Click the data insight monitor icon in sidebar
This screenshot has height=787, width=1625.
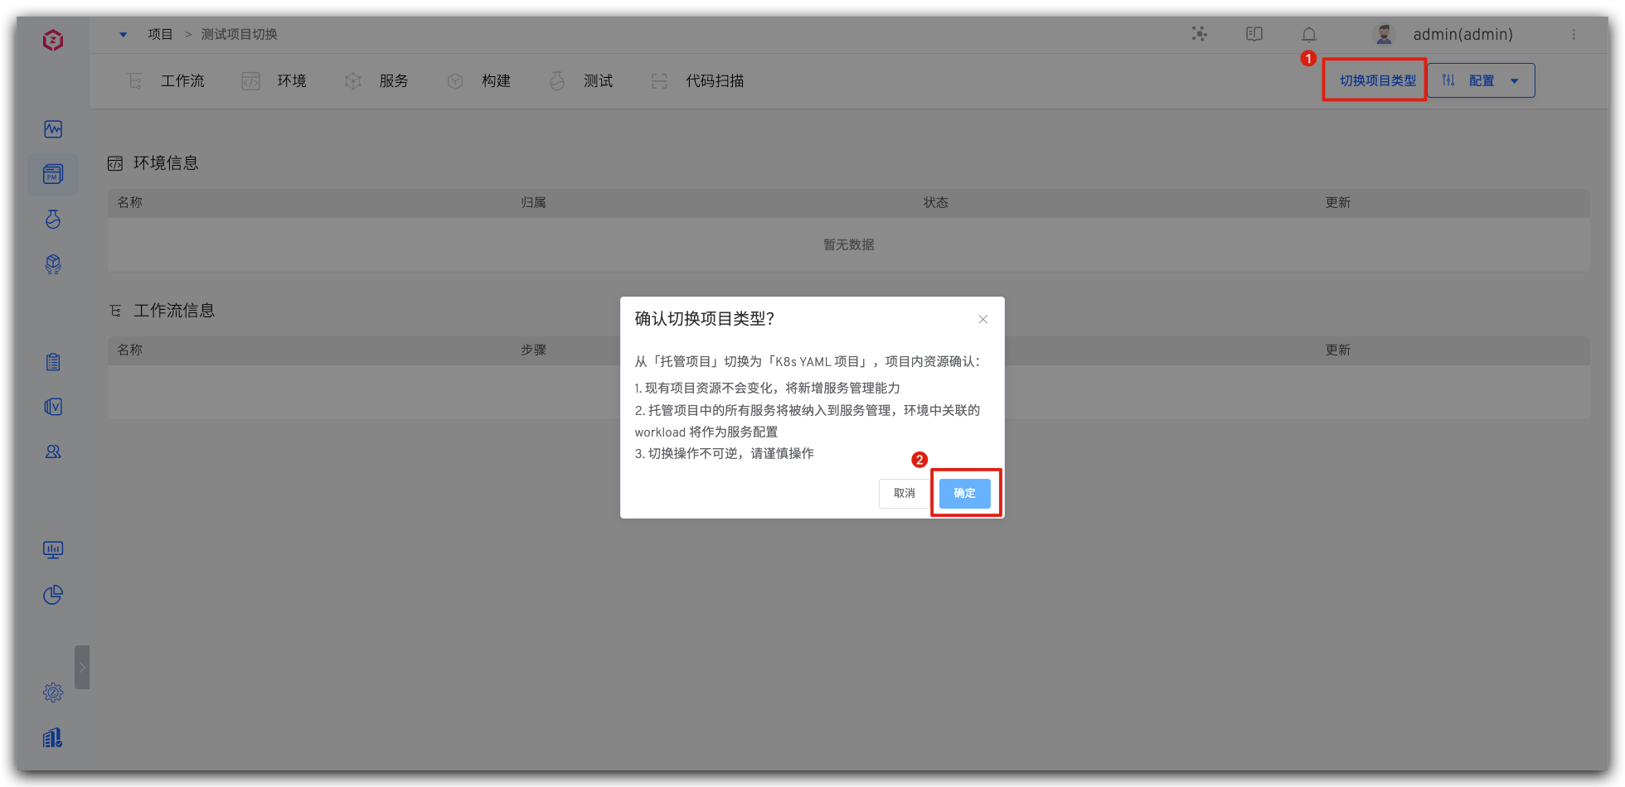[52, 549]
